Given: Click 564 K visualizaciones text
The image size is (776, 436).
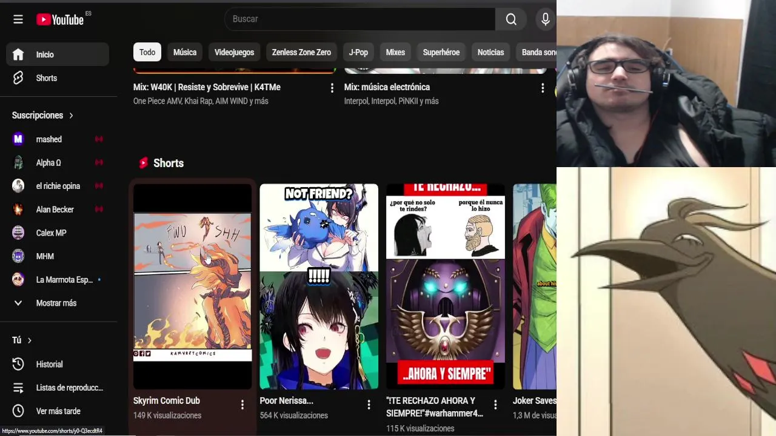Looking at the screenshot, I should coord(293,415).
